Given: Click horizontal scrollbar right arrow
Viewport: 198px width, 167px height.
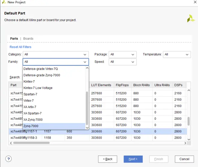Looking at the screenshot, I should [x=185, y=143].
